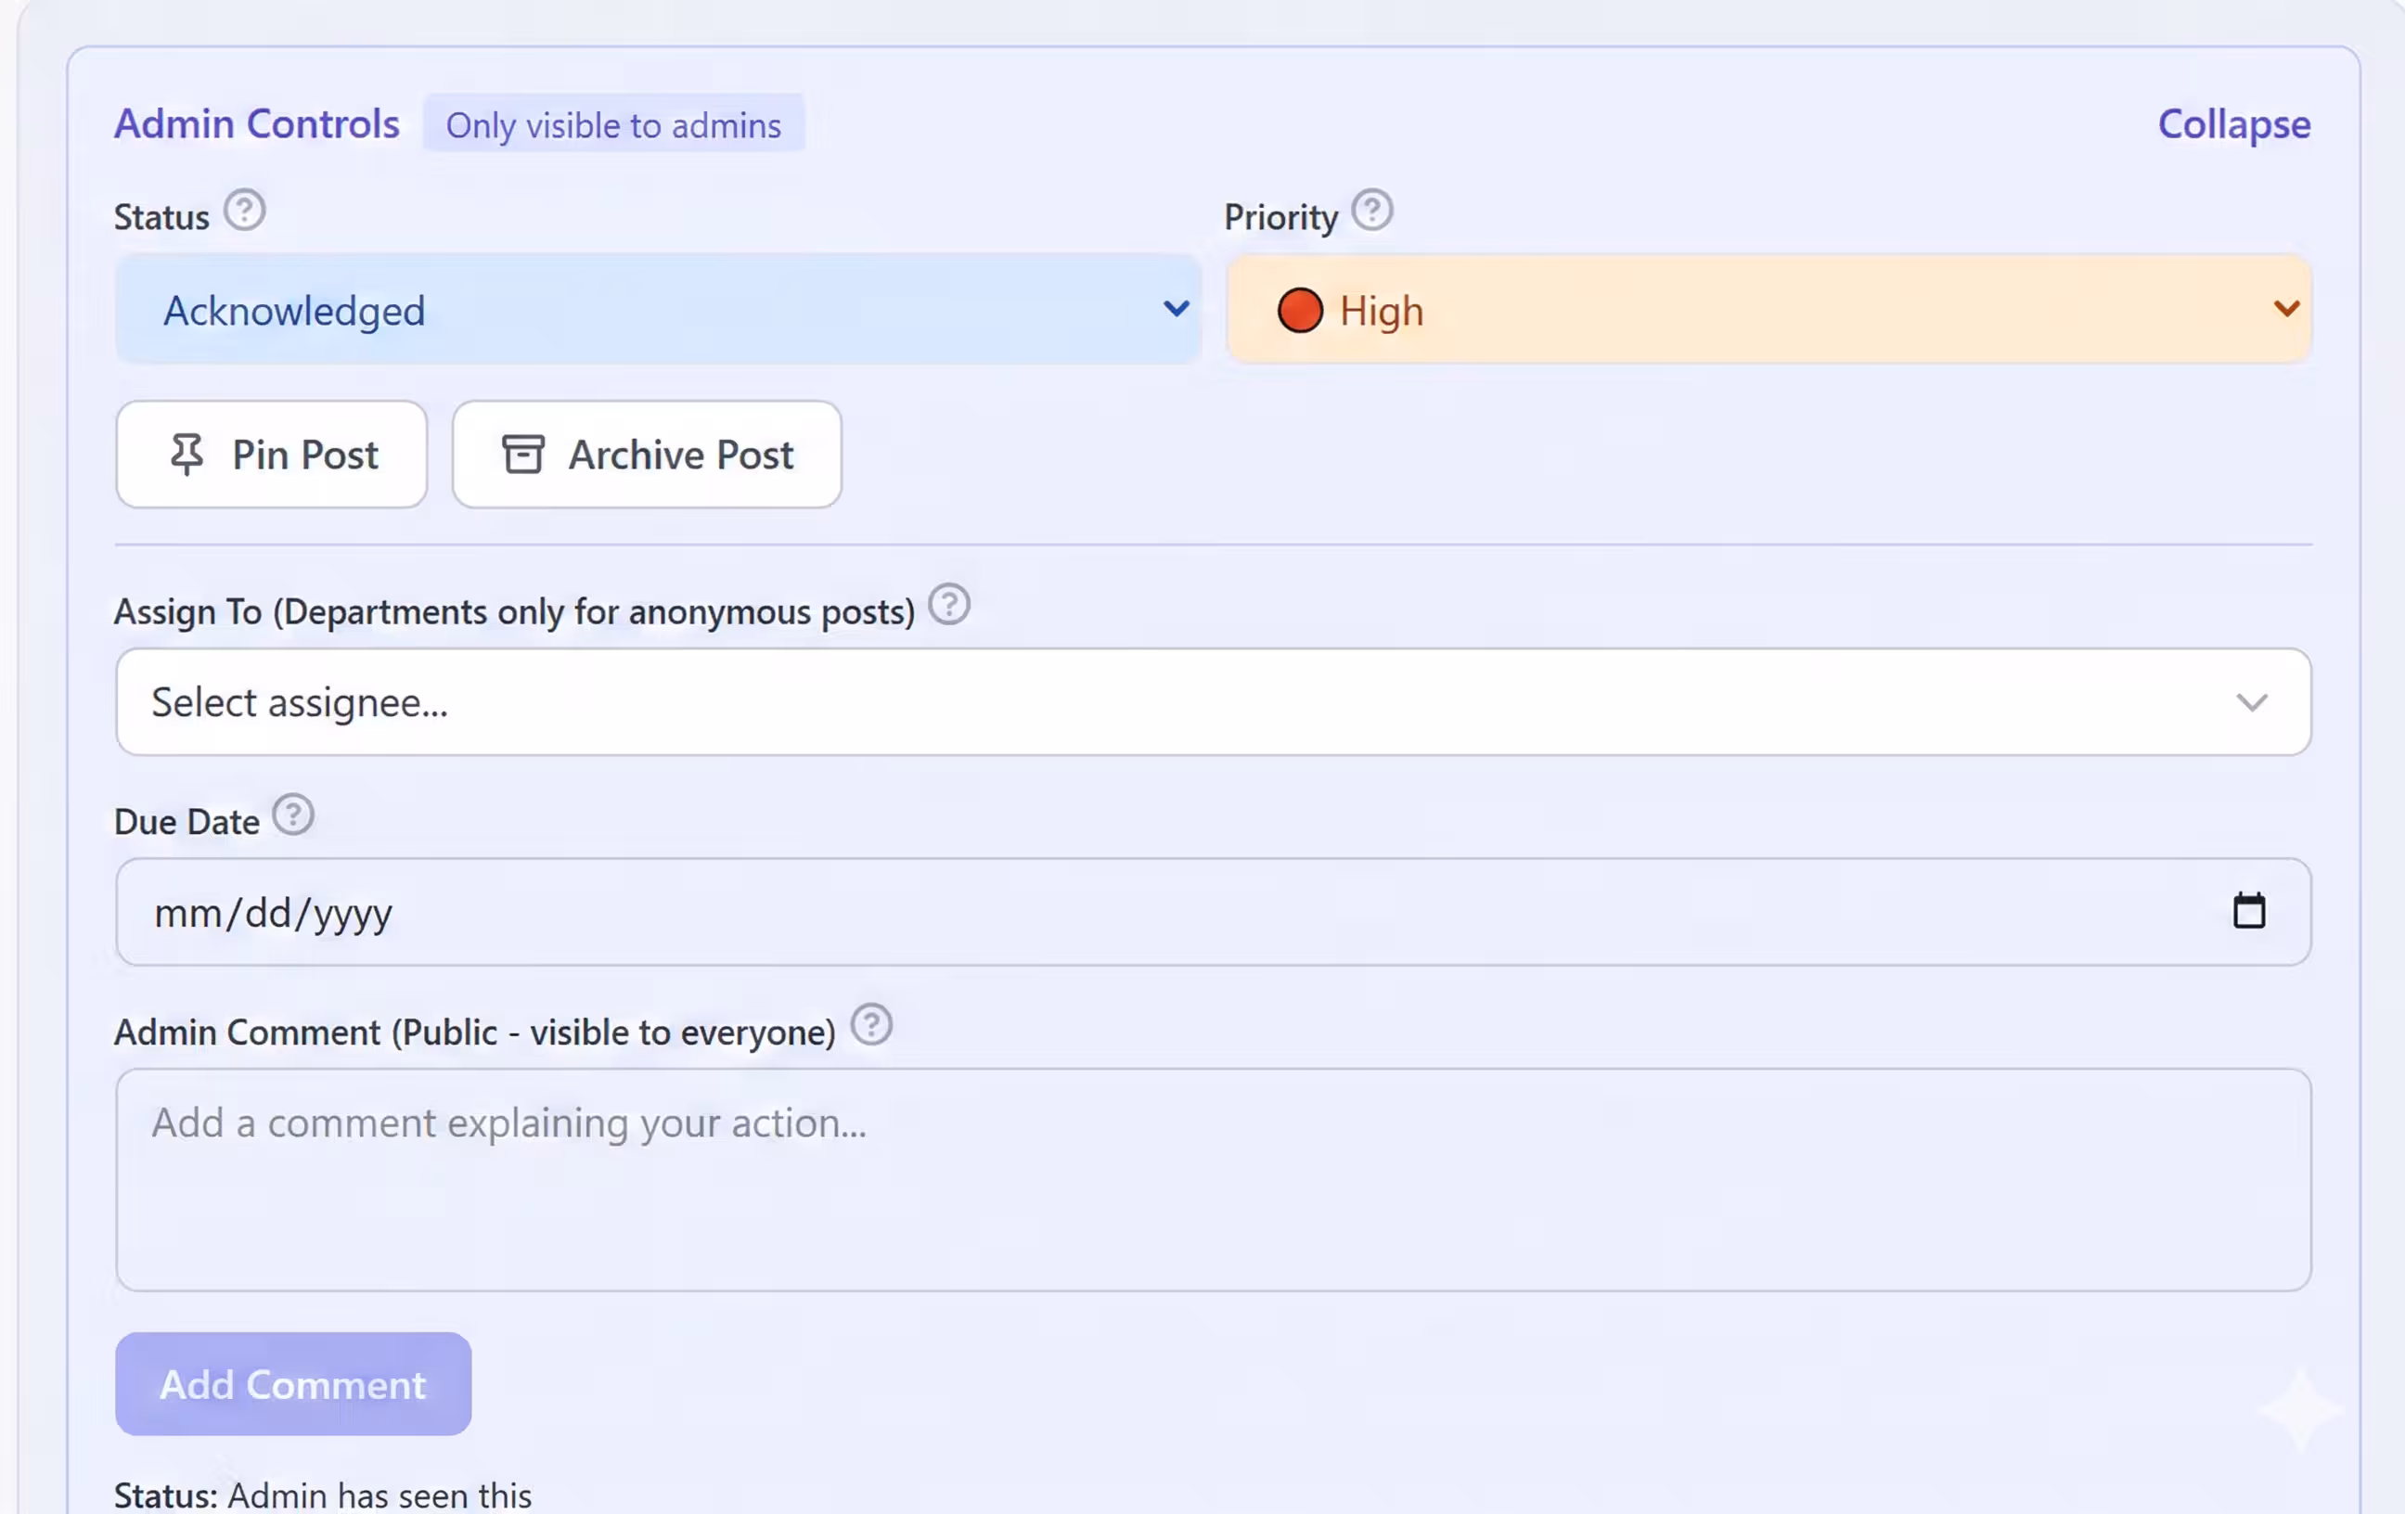Click the Due Date help icon
The width and height of the screenshot is (2405, 1514).
click(292, 814)
